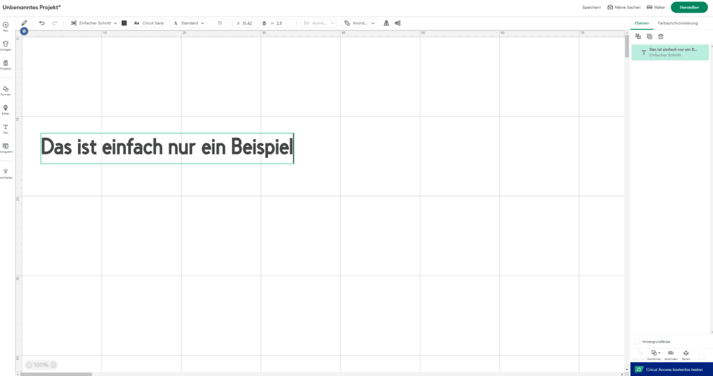Delete the selected layer with trash icon
713x376 pixels.
point(661,36)
